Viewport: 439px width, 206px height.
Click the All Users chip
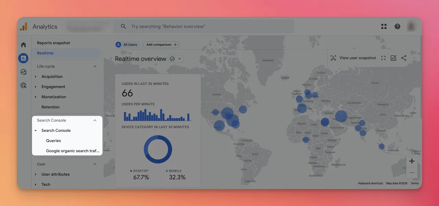click(x=127, y=45)
